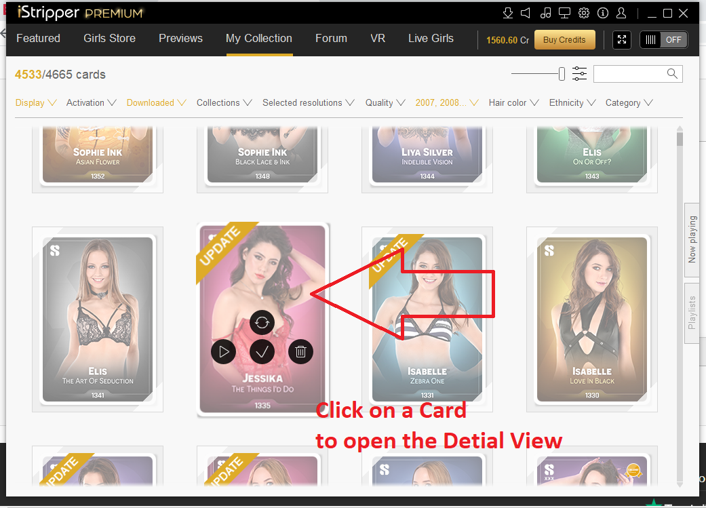Click the Buy Credits button
706x508 pixels.
pyautogui.click(x=564, y=40)
